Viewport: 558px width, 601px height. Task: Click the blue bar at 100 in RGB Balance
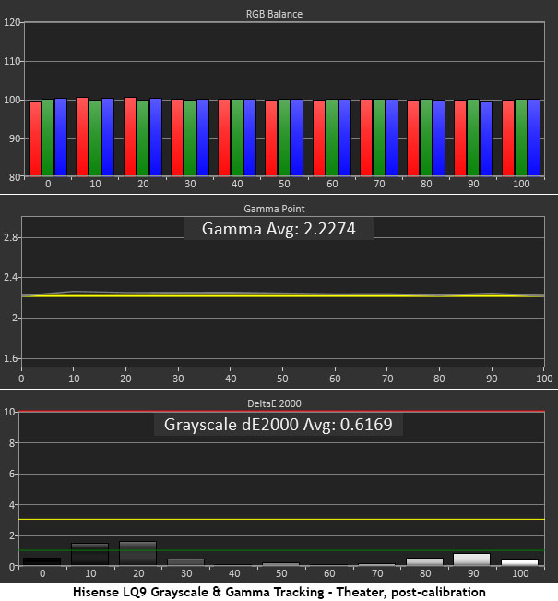point(534,138)
